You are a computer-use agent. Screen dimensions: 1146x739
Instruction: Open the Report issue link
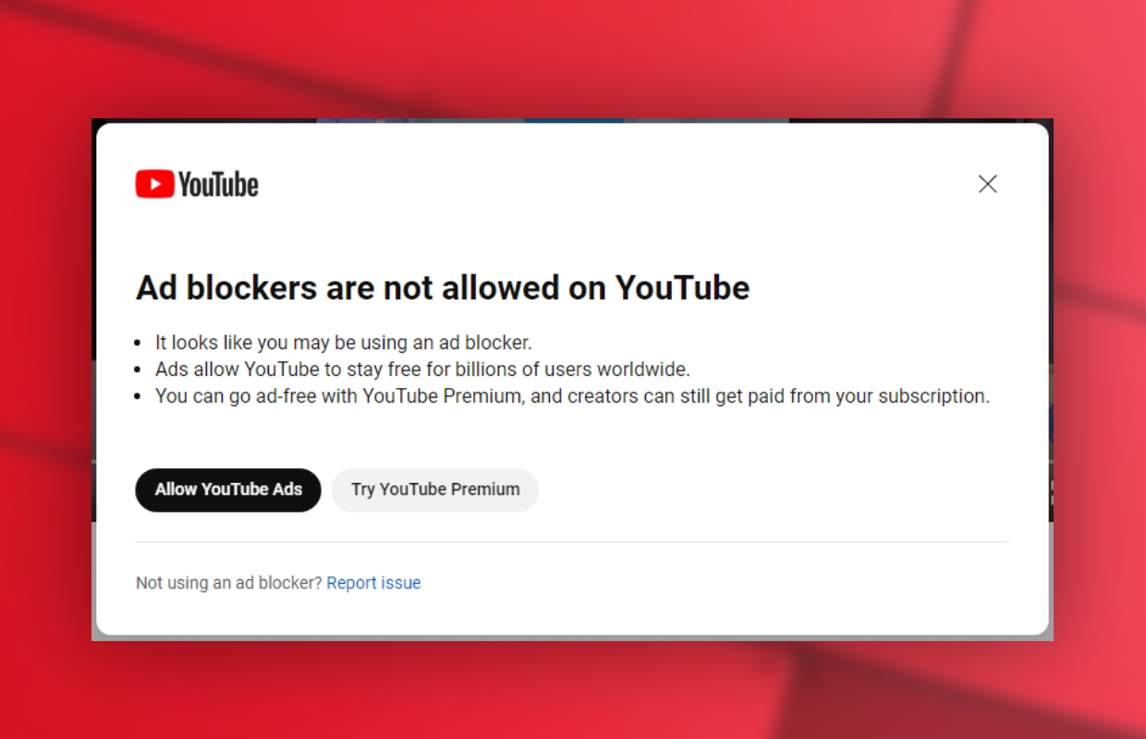pos(373,583)
